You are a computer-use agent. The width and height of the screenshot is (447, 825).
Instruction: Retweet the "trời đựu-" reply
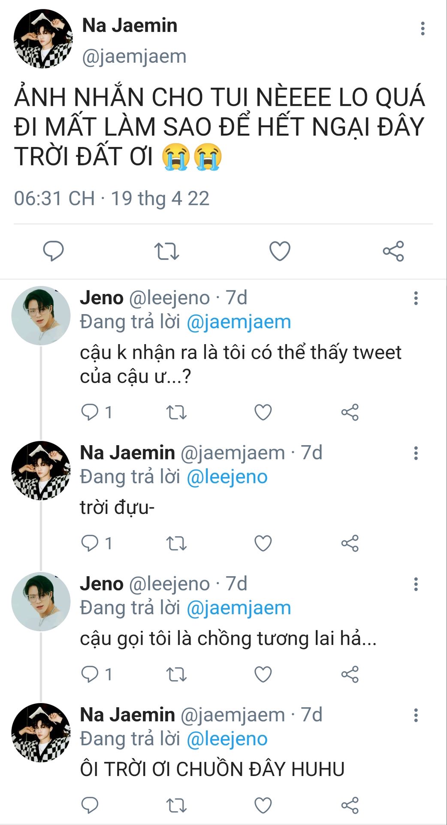coord(176,544)
